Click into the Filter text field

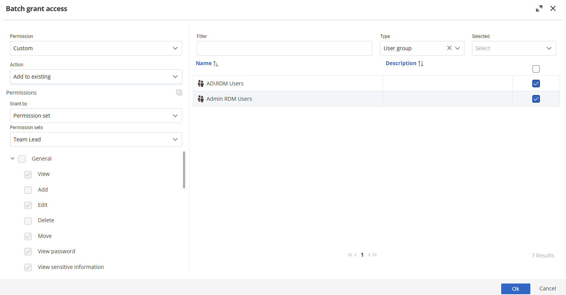284,48
